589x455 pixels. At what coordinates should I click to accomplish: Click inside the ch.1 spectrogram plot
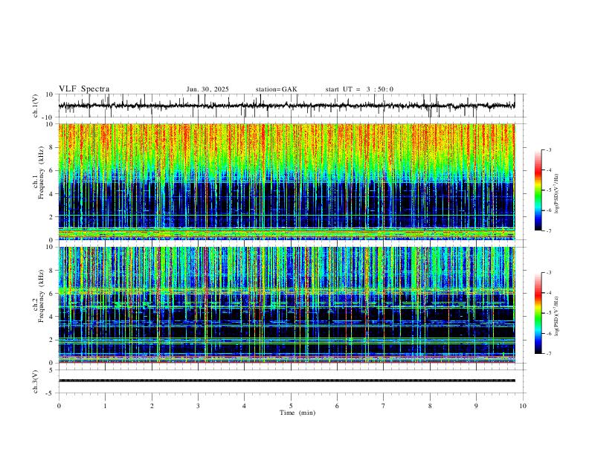286,181
